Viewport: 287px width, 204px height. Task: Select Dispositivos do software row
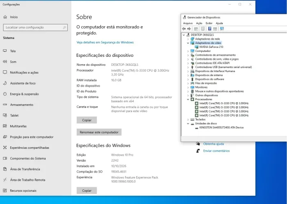pos(210,79)
